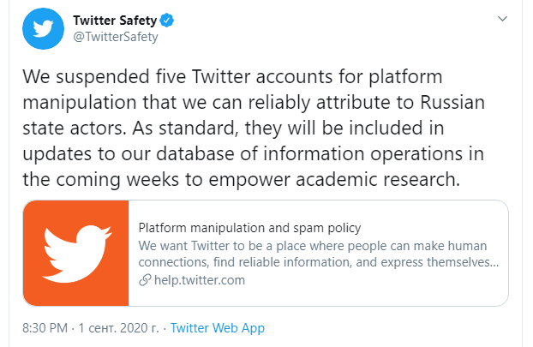
Task: Click the link chain icon in card
Action: [x=143, y=280]
